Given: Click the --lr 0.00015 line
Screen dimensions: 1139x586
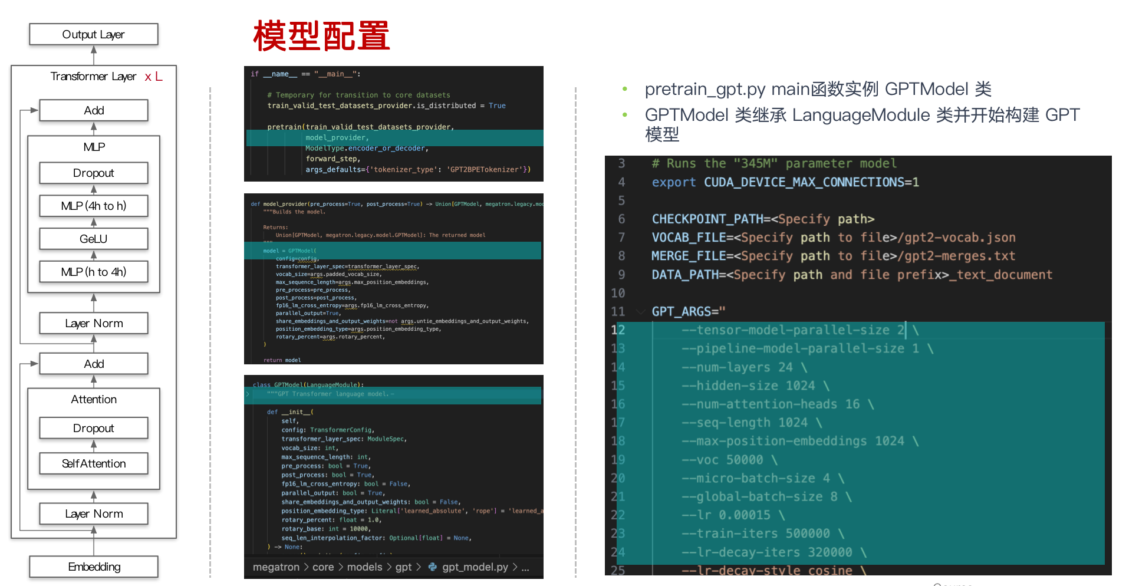Looking at the screenshot, I should 733,515.
